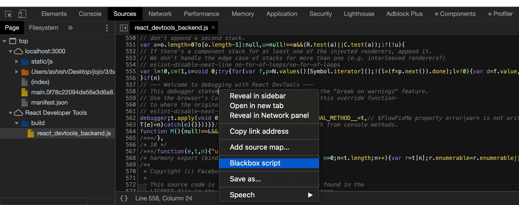Viewport: 519px width, 205px height.
Task: Click the hide navigator sidebar icon
Action: pos(124,28)
